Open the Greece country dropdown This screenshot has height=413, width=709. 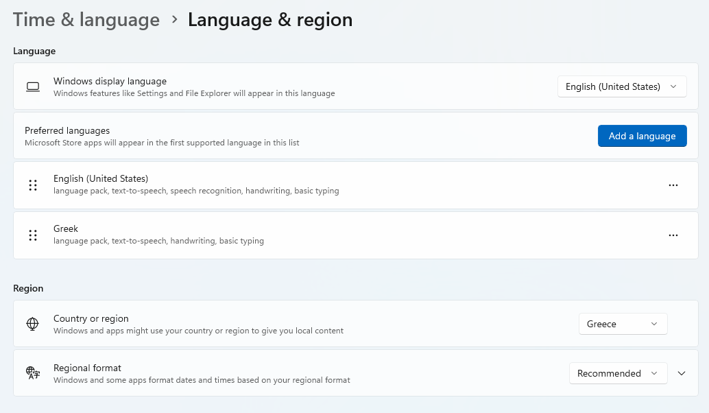pos(622,324)
